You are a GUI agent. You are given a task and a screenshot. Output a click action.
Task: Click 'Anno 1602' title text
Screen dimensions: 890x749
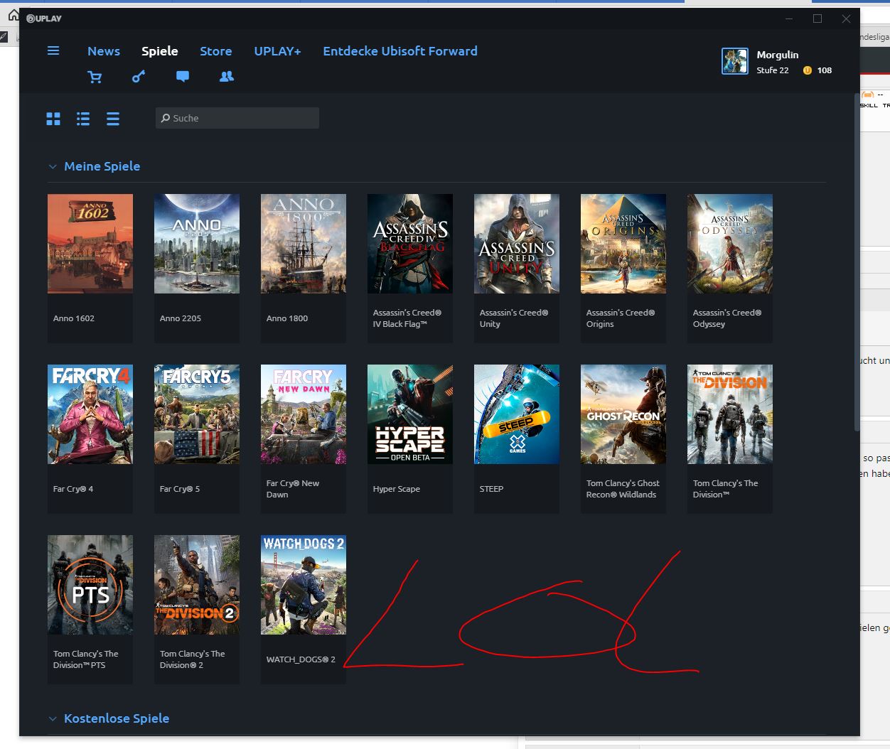(x=74, y=318)
